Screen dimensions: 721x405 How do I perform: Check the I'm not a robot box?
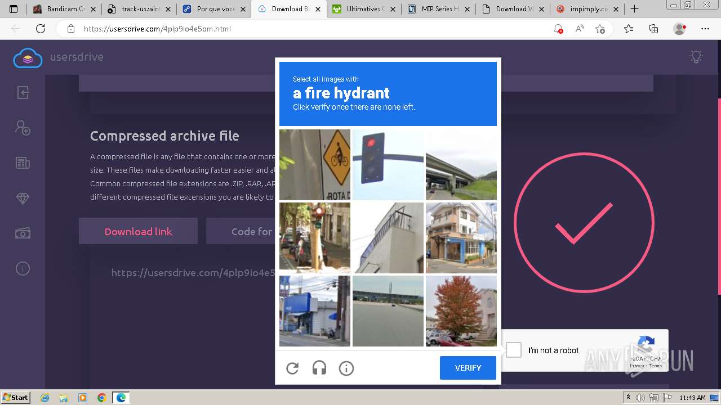pyautogui.click(x=514, y=350)
